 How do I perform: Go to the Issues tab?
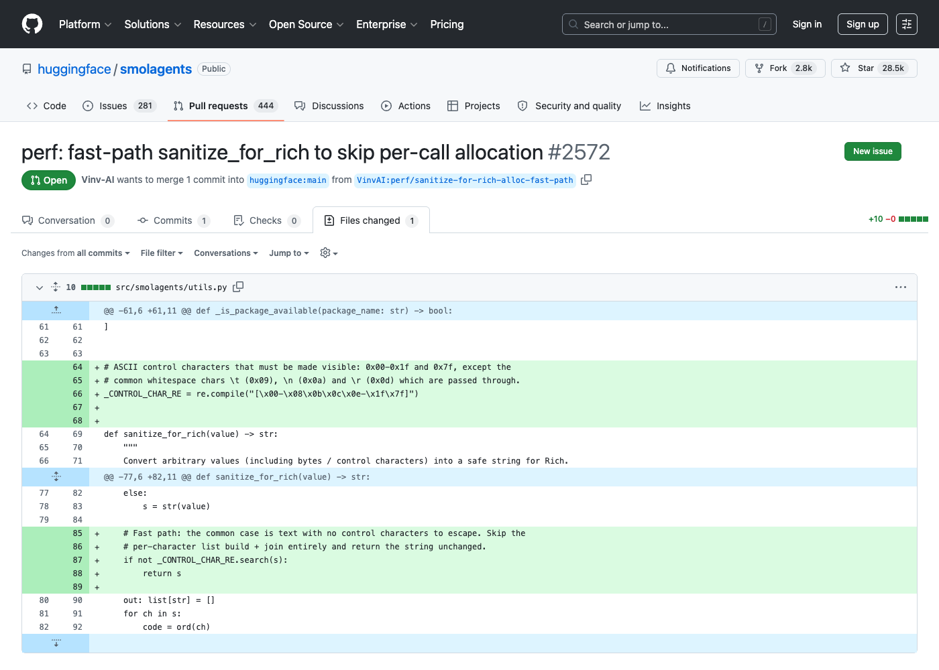(119, 106)
